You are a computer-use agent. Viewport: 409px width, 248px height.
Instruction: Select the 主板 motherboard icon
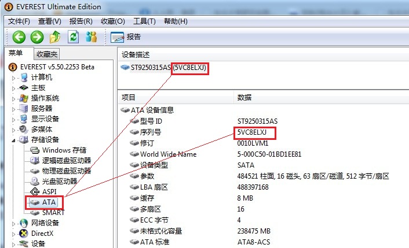[24, 88]
